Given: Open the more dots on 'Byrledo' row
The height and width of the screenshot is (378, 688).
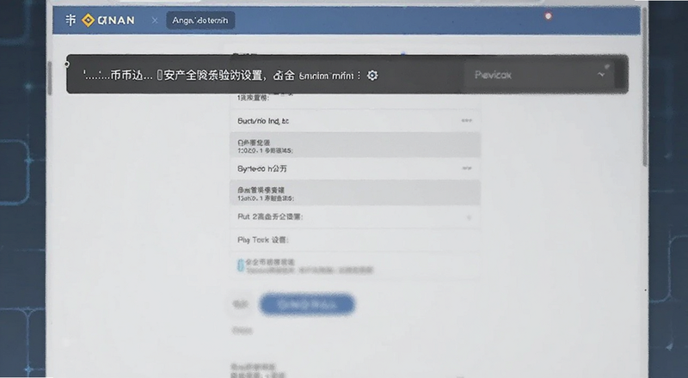Looking at the screenshot, I should click(466, 168).
